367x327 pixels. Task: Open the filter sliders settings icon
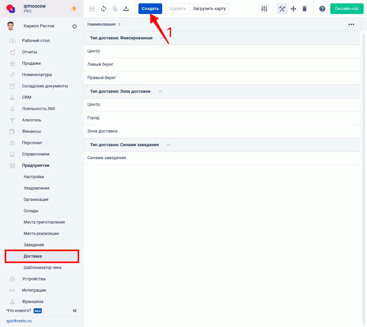tap(264, 9)
